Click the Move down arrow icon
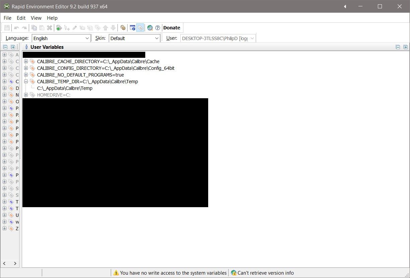 point(113,28)
